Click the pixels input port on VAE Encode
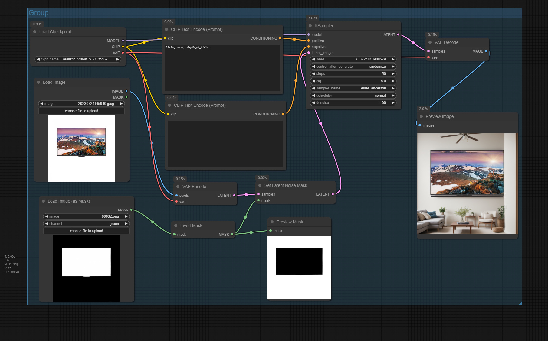The height and width of the screenshot is (341, 548). click(x=176, y=195)
